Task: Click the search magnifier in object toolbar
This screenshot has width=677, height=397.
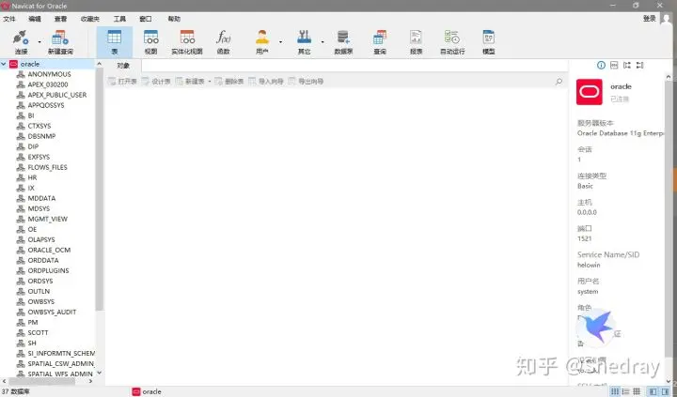Action: point(559,81)
